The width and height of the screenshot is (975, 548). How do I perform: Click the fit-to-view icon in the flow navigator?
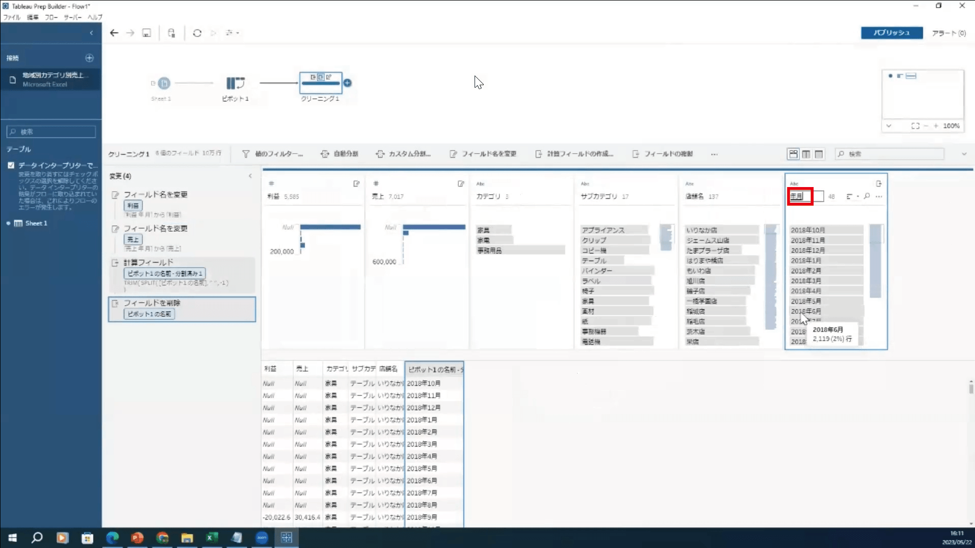click(915, 126)
